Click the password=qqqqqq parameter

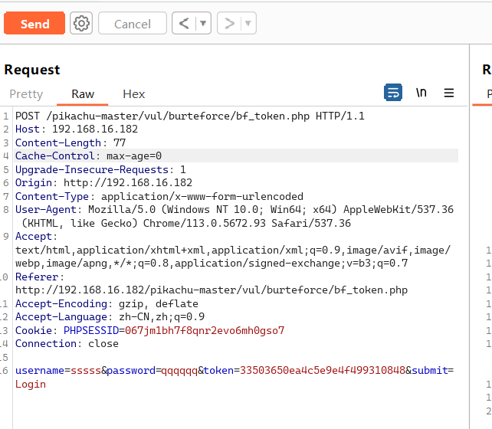[153, 371]
